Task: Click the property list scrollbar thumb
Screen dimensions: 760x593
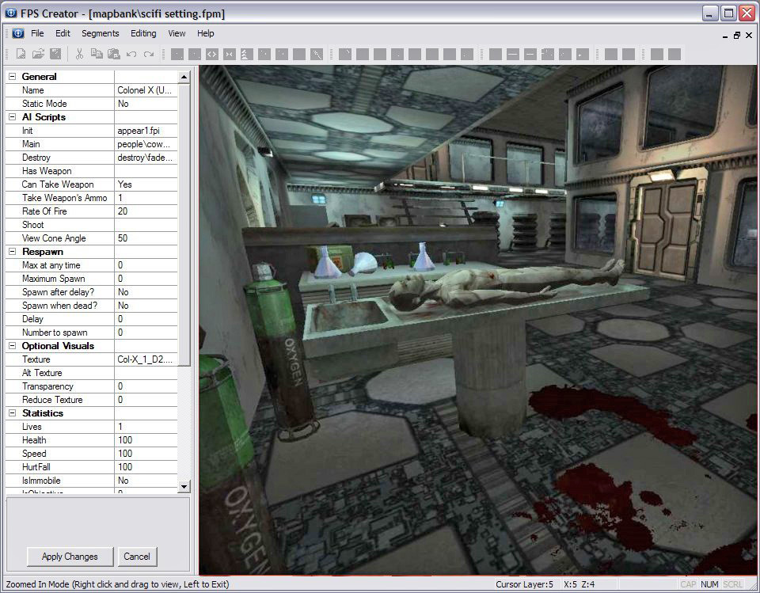Action: click(x=184, y=225)
